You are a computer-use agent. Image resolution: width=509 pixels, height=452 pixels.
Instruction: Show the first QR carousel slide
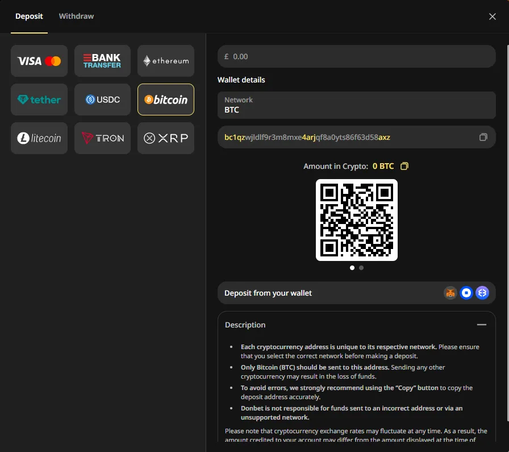point(352,268)
